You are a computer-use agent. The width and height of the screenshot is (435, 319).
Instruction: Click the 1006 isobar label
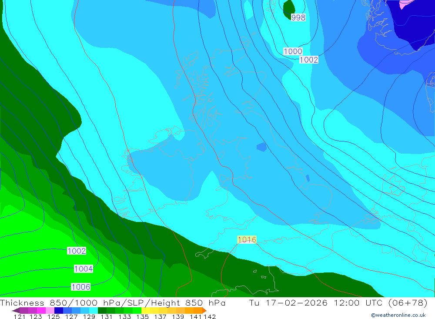[x=81, y=287]
